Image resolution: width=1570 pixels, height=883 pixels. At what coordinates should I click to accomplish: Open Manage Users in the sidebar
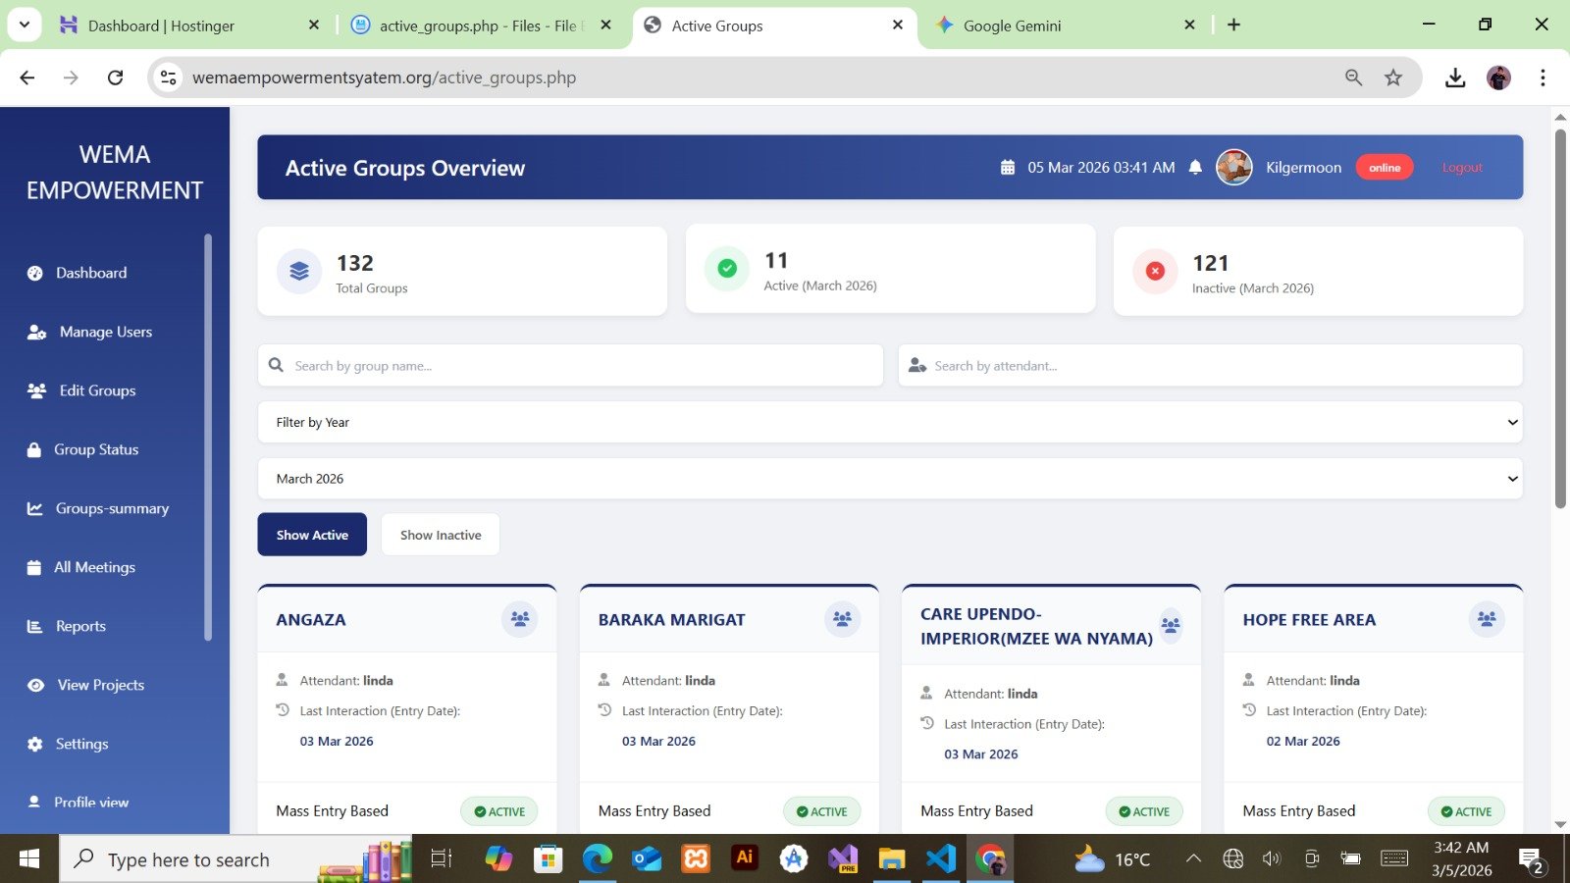[105, 332]
